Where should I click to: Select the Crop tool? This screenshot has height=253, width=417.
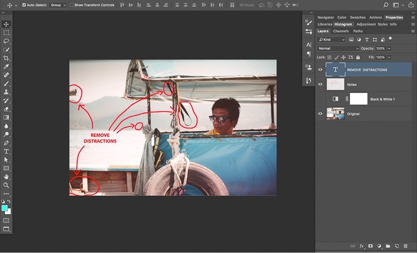click(x=6, y=58)
